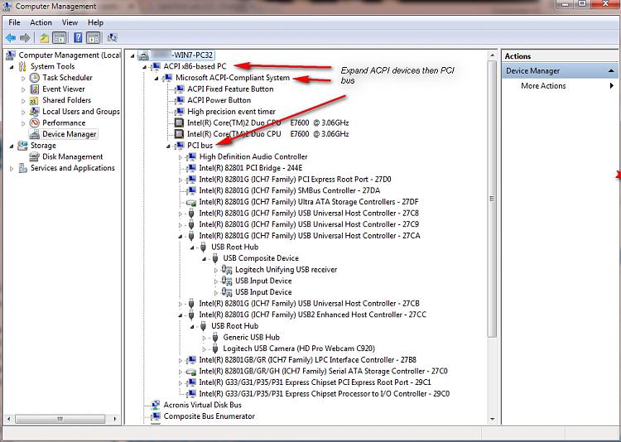Click the Local Users and Groups icon

coord(35,112)
